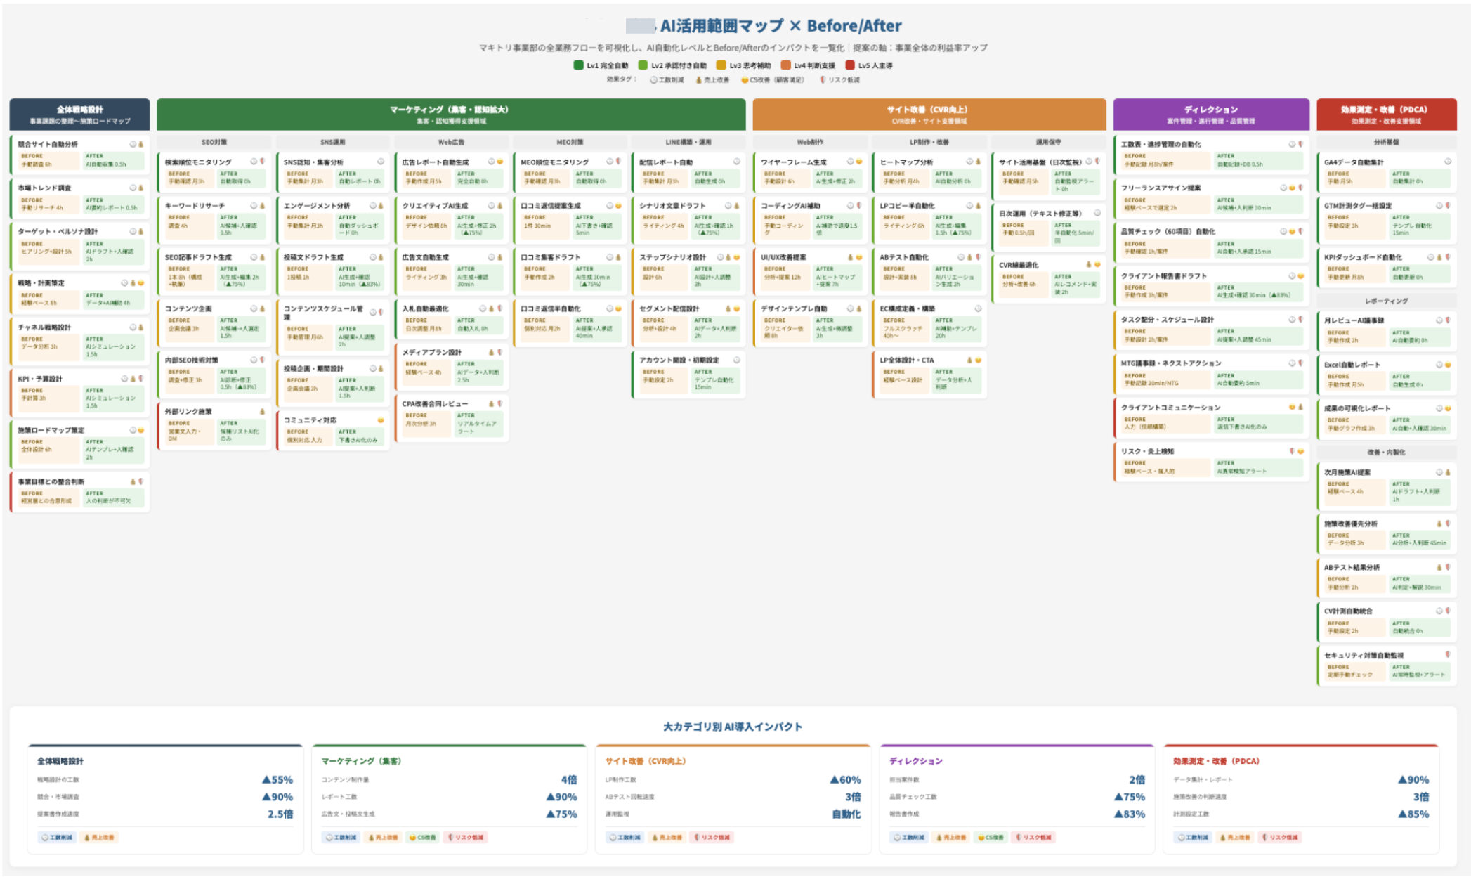The width and height of the screenshot is (1471, 877).
Task: Click the clock icon on SNS認知・集客分析 card
Action: [381, 162]
